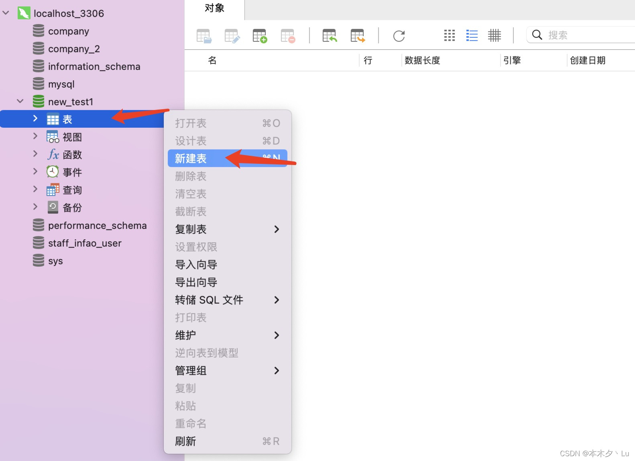Choose 导入向导 in context menu
Screen dimensions: 635x461
pos(228,265)
